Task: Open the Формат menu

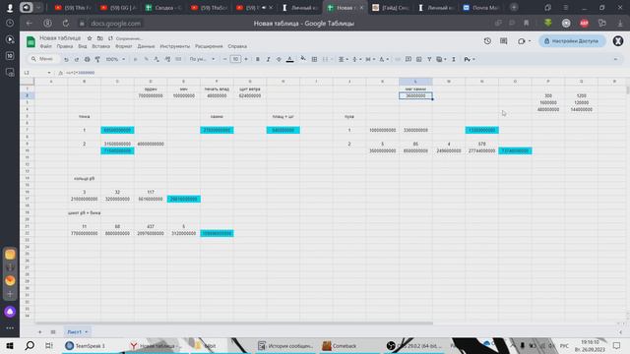Action: [123, 46]
